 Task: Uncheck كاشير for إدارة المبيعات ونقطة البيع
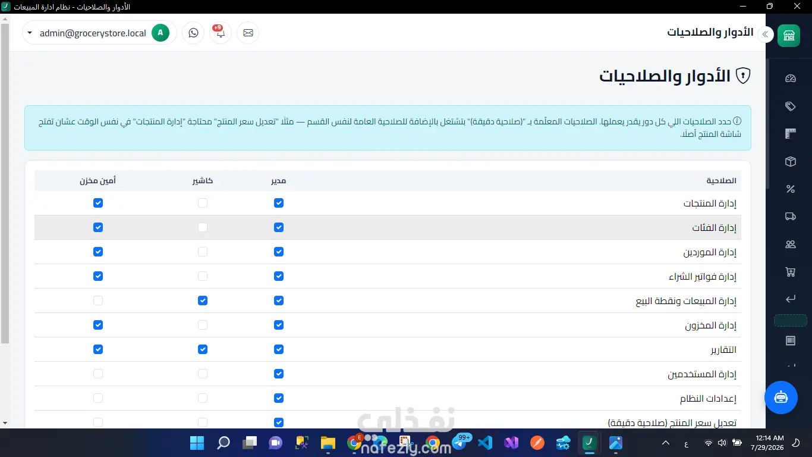(x=203, y=301)
